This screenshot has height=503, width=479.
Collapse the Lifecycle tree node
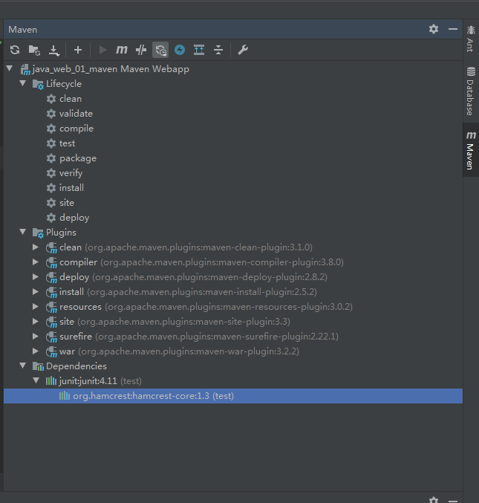click(23, 84)
